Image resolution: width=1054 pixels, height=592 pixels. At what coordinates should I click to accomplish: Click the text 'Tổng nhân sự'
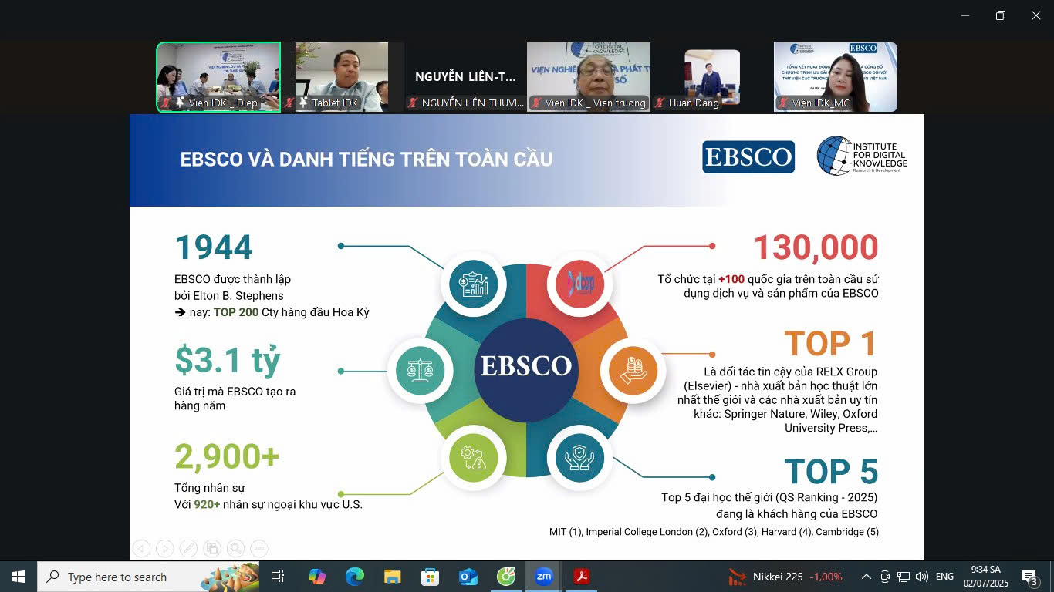pyautogui.click(x=210, y=488)
